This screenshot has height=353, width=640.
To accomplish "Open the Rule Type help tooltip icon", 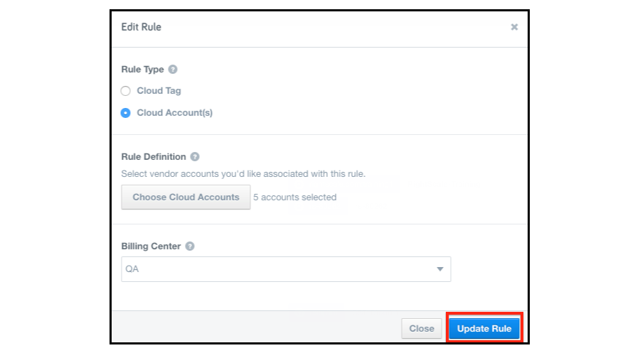I will [x=173, y=70].
